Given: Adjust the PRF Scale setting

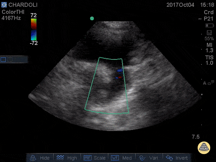Looking at the screenshot, I should coord(95,158).
